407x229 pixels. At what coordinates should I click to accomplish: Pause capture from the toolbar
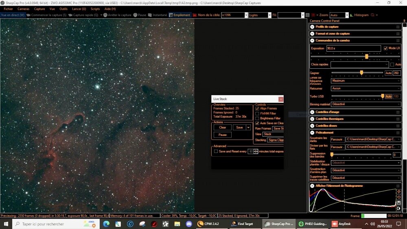[x=140, y=15]
